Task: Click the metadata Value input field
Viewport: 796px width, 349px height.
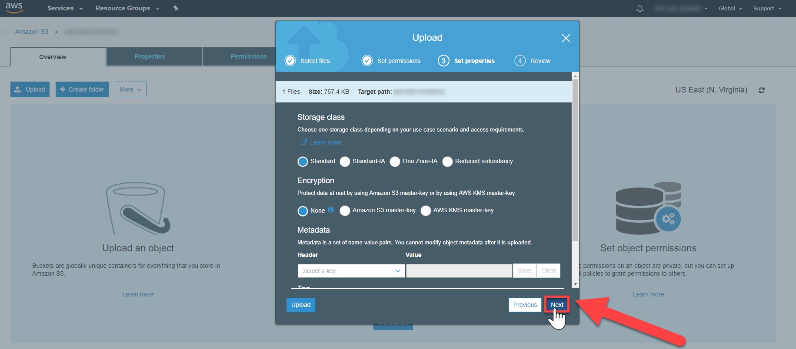Action: tap(459, 271)
